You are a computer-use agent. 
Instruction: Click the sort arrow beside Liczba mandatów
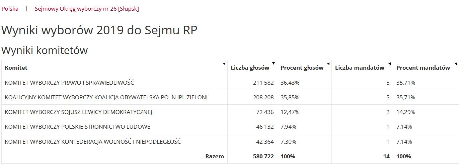[389, 64]
